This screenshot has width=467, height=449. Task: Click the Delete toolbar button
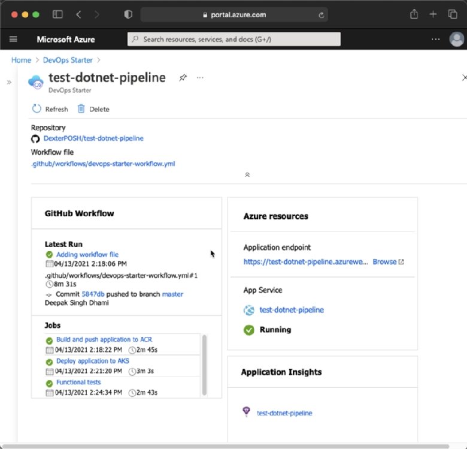pyautogui.click(x=93, y=109)
